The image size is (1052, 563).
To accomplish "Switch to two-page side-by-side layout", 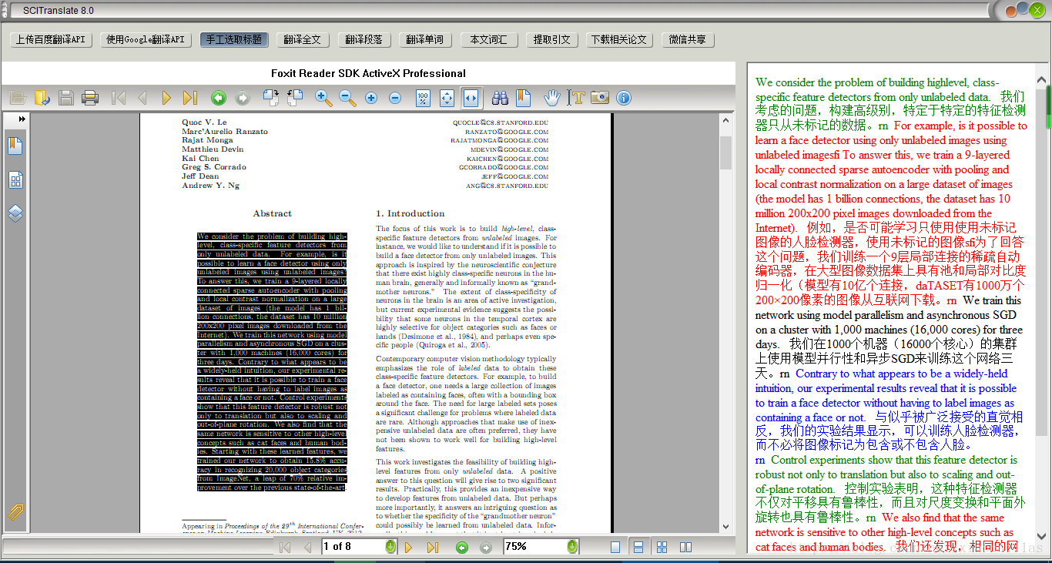I will pos(685,547).
